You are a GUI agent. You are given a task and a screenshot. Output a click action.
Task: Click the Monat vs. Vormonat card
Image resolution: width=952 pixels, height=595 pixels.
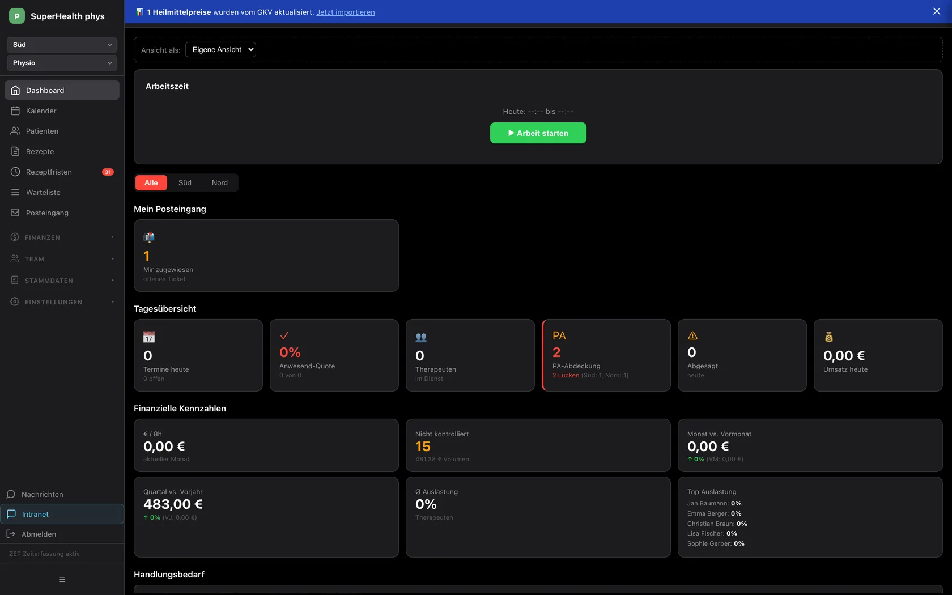(x=810, y=445)
